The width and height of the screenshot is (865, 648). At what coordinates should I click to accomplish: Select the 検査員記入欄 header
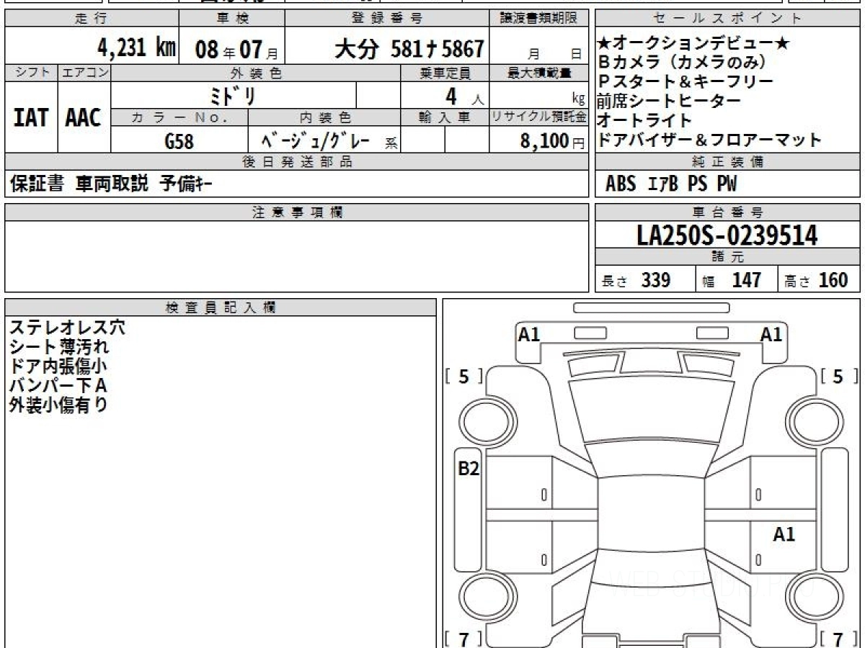tap(221, 307)
